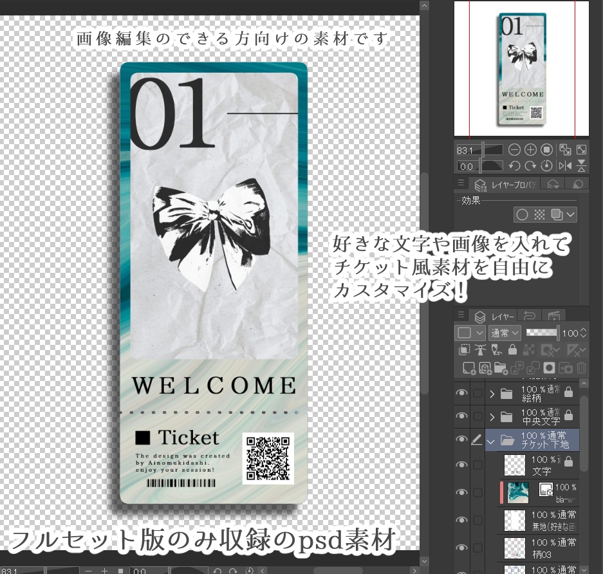Hide the bia-w image material layer
The width and height of the screenshot is (603, 574).
[x=461, y=492]
